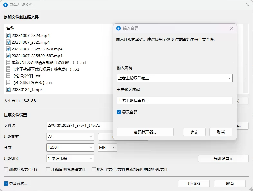Click the app logo in 新建压缩文件 title bar
This screenshot has height=191, width=253.
click(x=5, y=5)
